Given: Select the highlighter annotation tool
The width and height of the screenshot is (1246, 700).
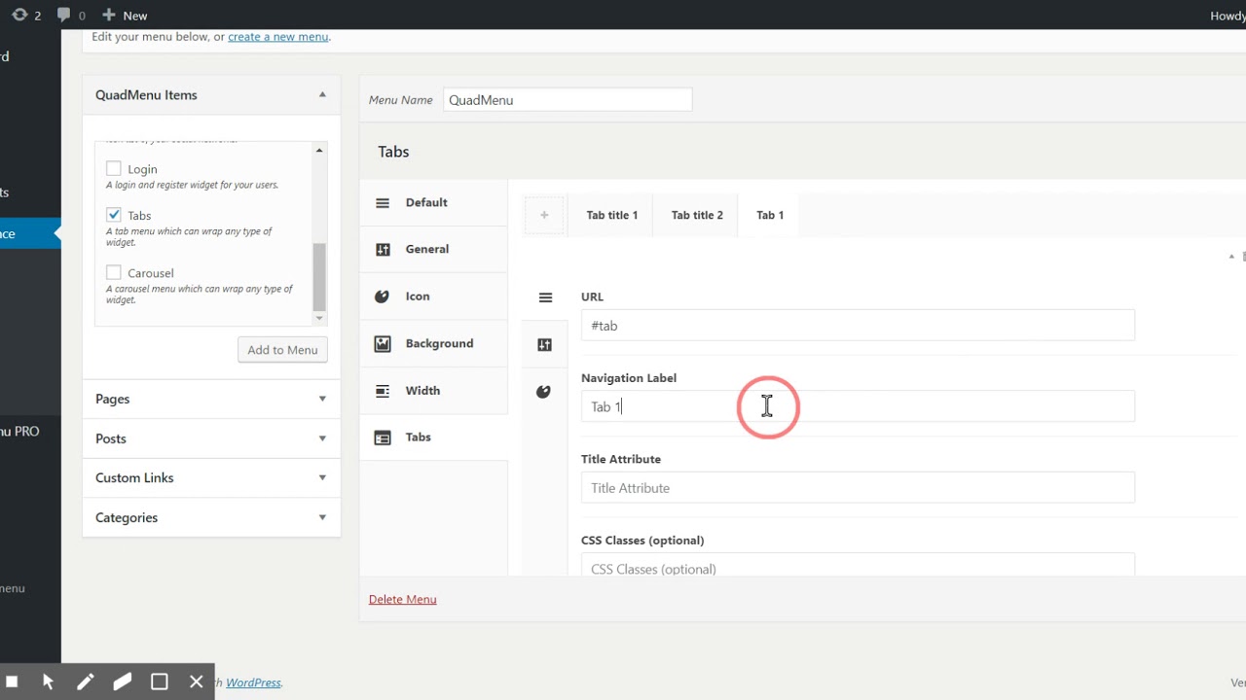Looking at the screenshot, I should [122, 682].
